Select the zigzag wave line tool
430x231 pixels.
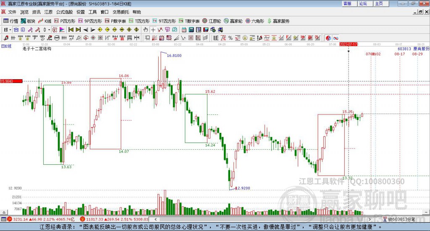[x=184, y=38]
